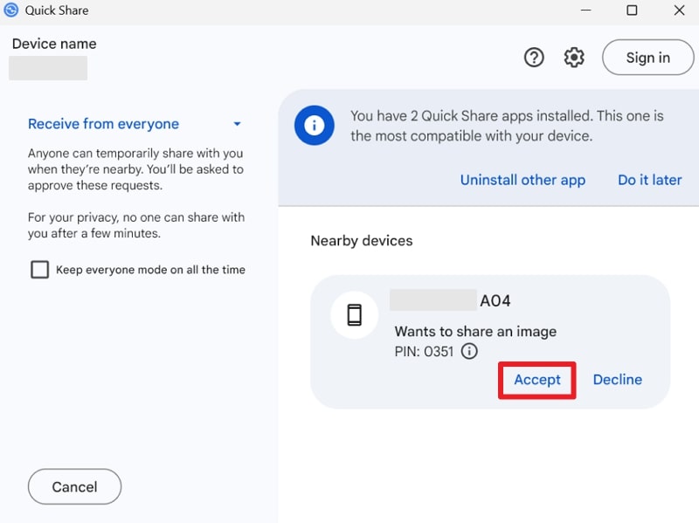Image resolution: width=699 pixels, height=523 pixels.
Task: Minimize the Quick Share window
Action: pyautogui.click(x=586, y=10)
